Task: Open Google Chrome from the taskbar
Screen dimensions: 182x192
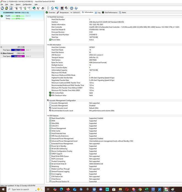Action: 140,189
